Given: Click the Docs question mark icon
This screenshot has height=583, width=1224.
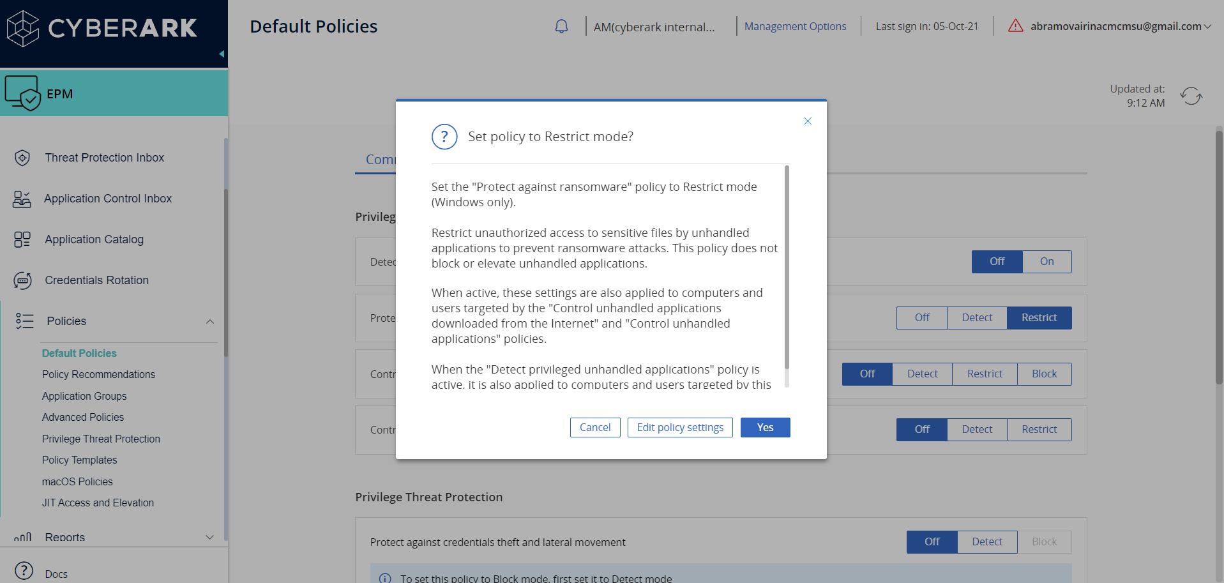Looking at the screenshot, I should 24,571.
